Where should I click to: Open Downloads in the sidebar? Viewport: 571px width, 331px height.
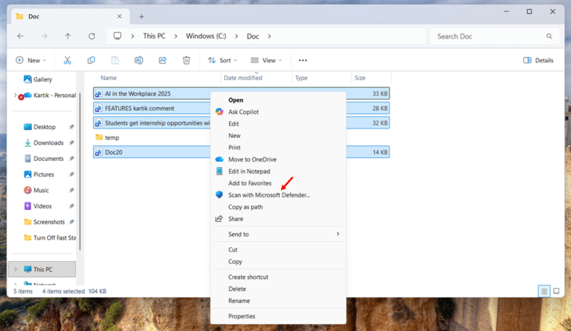[48, 142]
